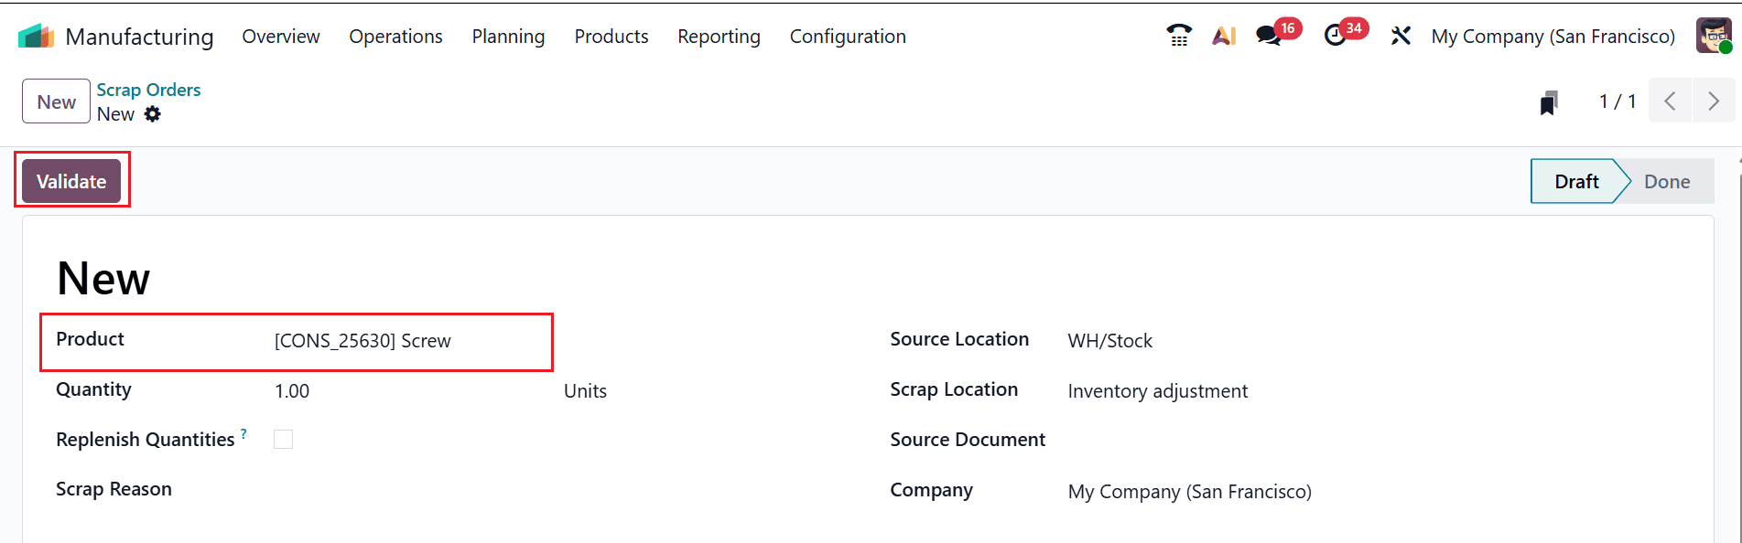Click the New record button
This screenshot has width=1742, height=543.
(56, 101)
